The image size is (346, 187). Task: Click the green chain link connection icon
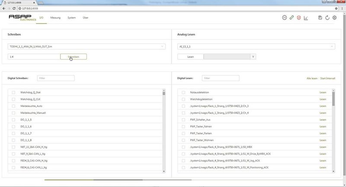pos(292,18)
